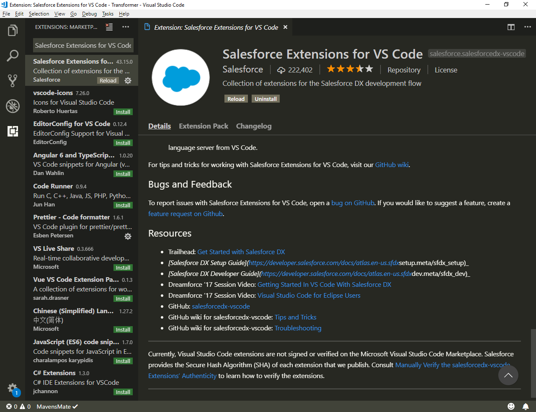Open the Selection menu
Image resolution: width=536 pixels, height=412 pixels.
(x=39, y=14)
